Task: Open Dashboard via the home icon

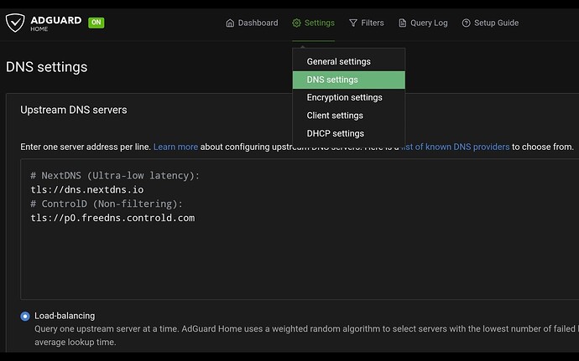Action: [x=230, y=23]
